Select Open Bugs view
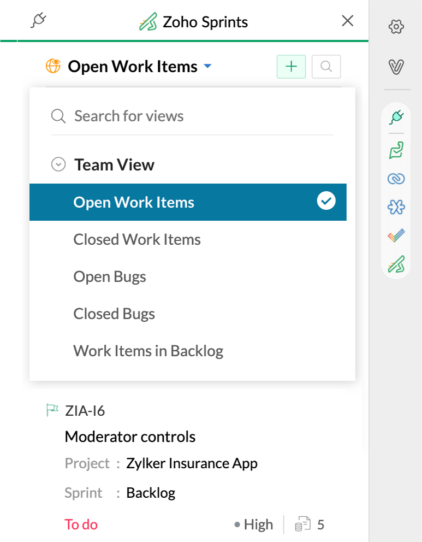 110,276
